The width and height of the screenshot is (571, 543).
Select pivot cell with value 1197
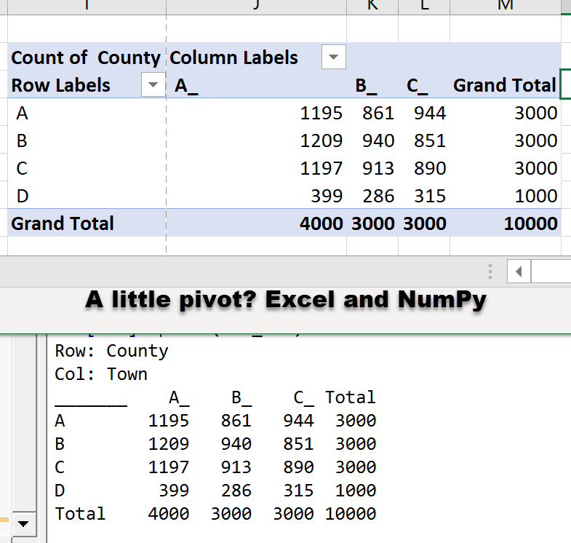[x=256, y=168]
